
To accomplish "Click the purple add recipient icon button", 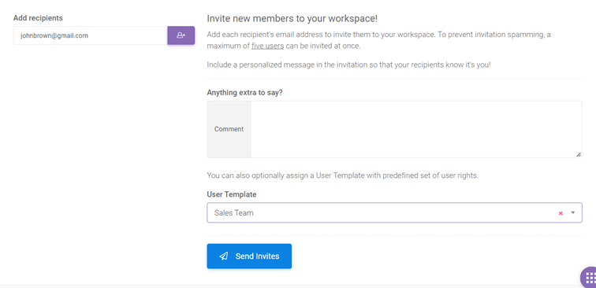I will pos(181,35).
